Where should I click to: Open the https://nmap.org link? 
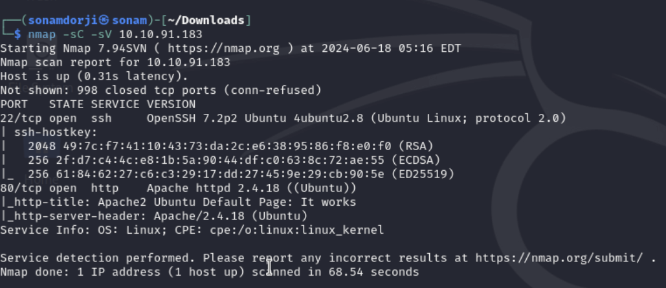click(x=223, y=49)
